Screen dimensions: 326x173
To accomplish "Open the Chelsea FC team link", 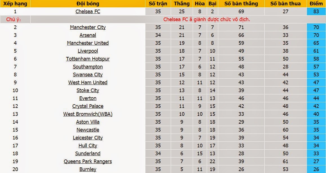I will pos(88,12).
